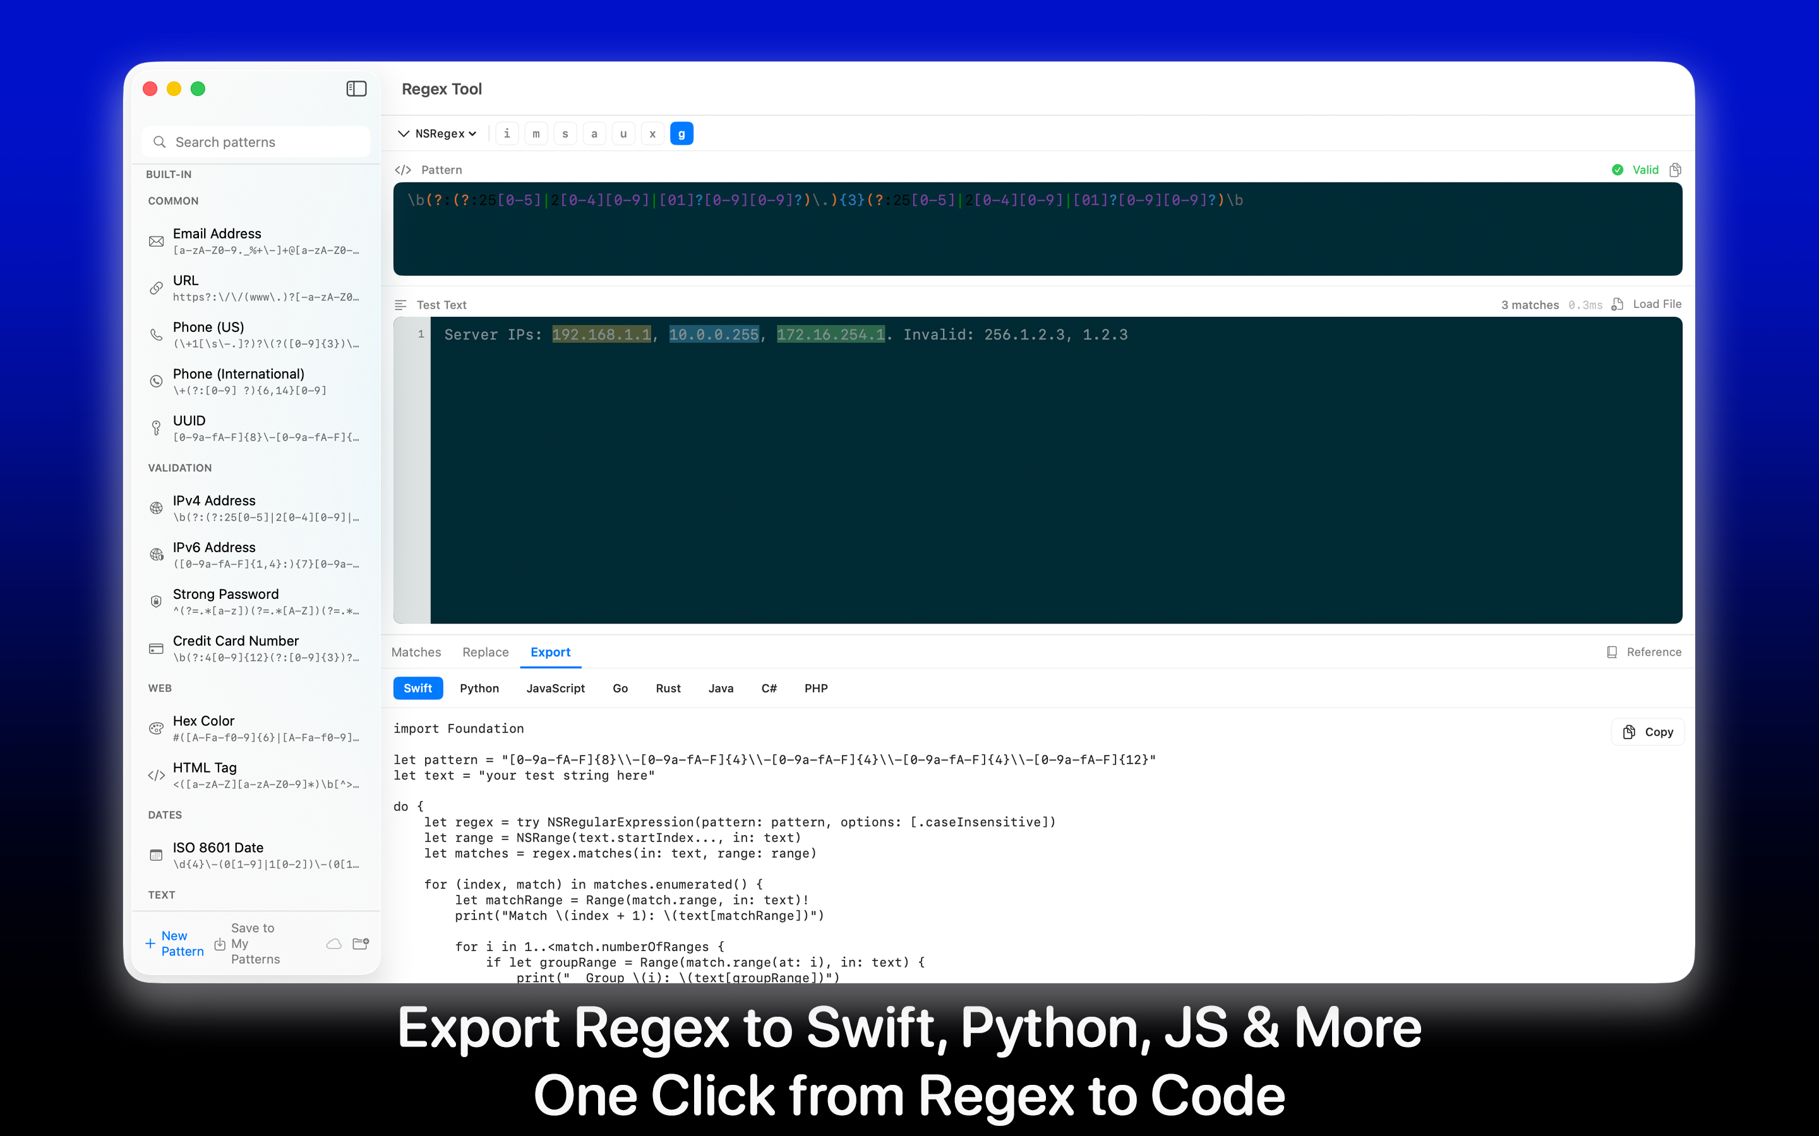The image size is (1819, 1136).
Task: Toggle the sidebar panel
Action: (x=356, y=88)
